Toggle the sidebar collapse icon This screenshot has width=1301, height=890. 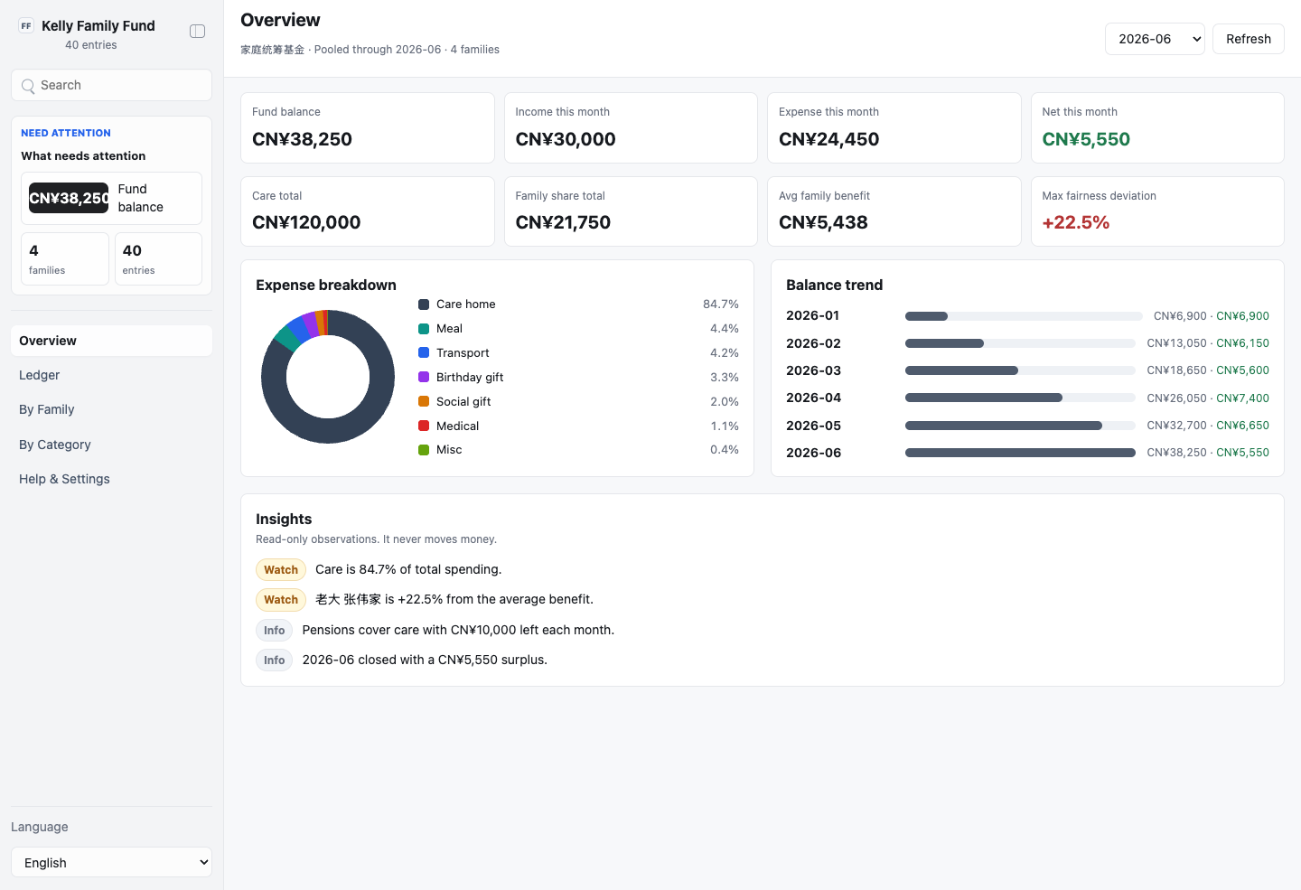[x=197, y=32]
